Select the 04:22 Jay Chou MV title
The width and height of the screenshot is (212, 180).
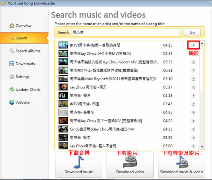(x=106, y=121)
